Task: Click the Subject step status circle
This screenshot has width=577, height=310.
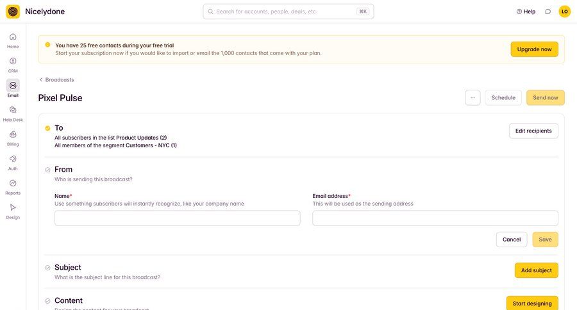Action: tap(47, 268)
